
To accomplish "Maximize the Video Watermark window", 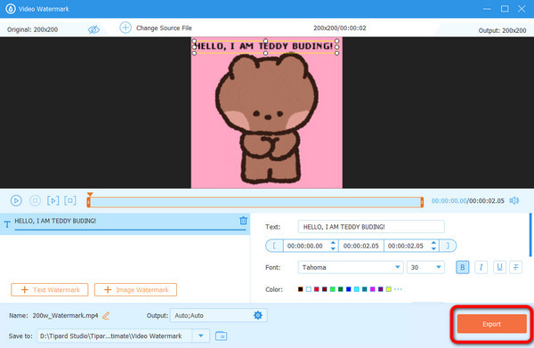I will click(505, 9).
